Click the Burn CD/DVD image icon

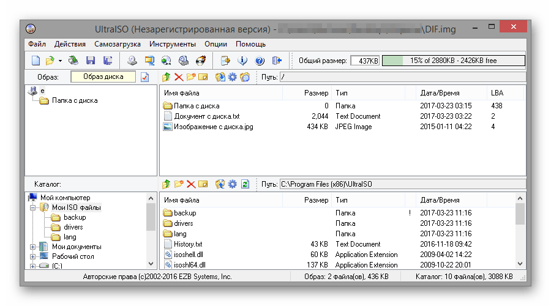pos(200,61)
